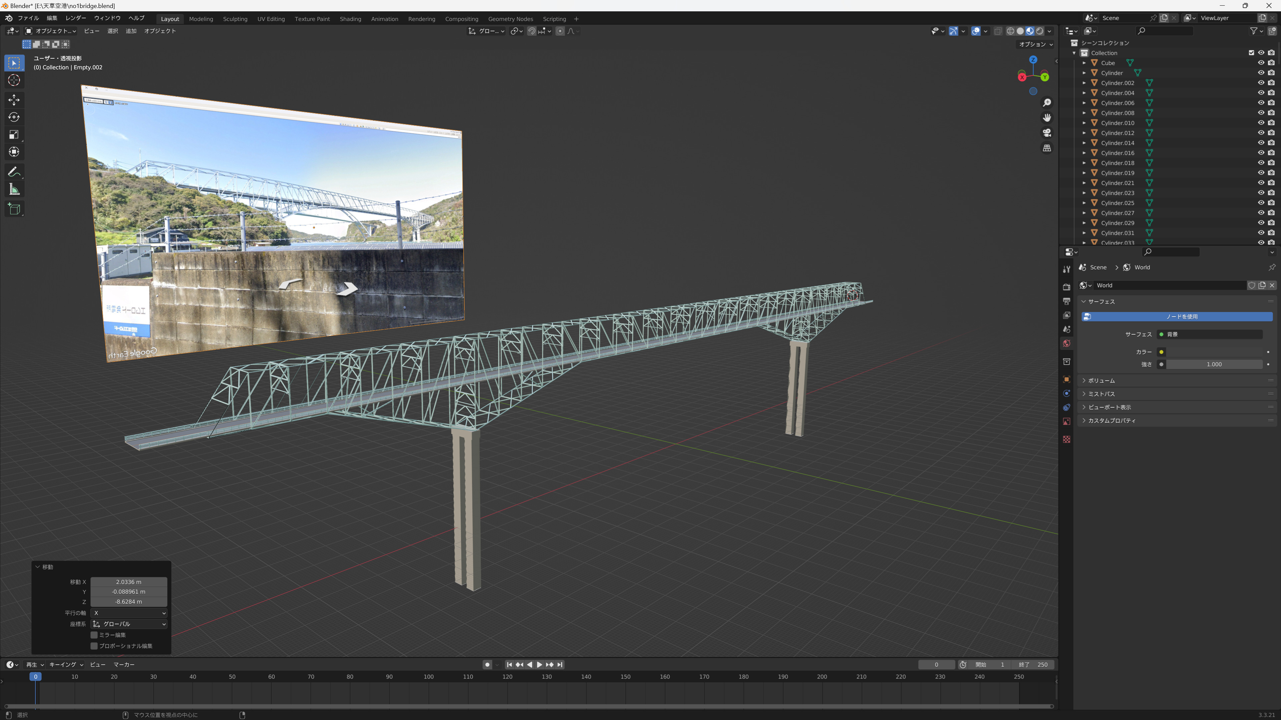Hide the Cube object with eye icon
Image resolution: width=1281 pixels, height=720 pixels.
click(1261, 63)
